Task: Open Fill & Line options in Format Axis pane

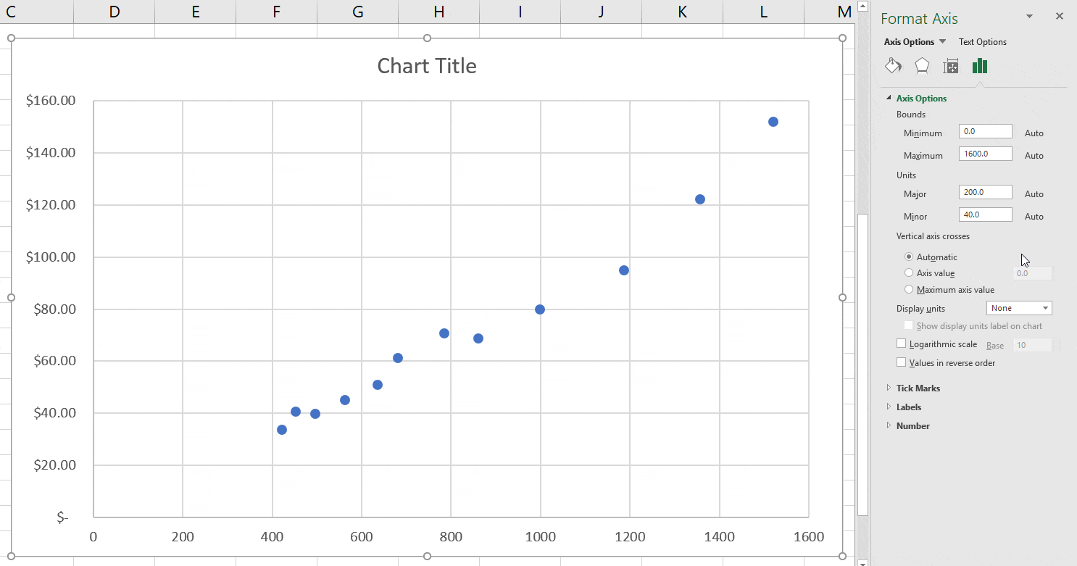Action: (893, 66)
